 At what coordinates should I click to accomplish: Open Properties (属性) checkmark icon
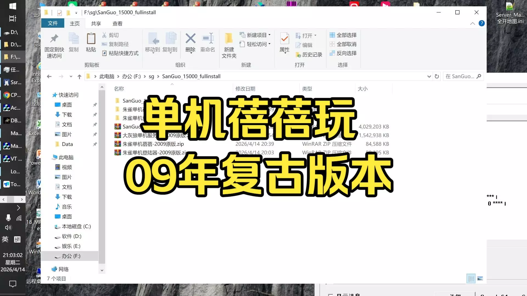[x=285, y=39]
